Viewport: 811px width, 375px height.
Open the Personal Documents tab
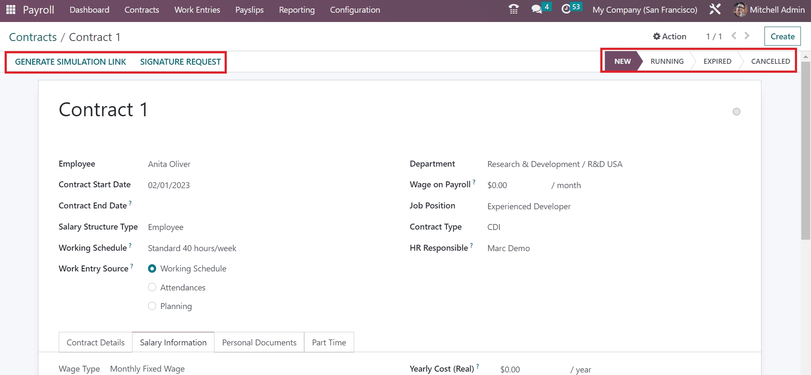click(259, 342)
